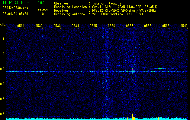
Task: Click the 0531 time marker
Action: (x=21, y=25)
